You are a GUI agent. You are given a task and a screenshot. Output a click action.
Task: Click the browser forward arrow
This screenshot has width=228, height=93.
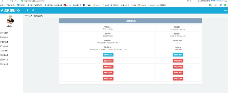7,1
